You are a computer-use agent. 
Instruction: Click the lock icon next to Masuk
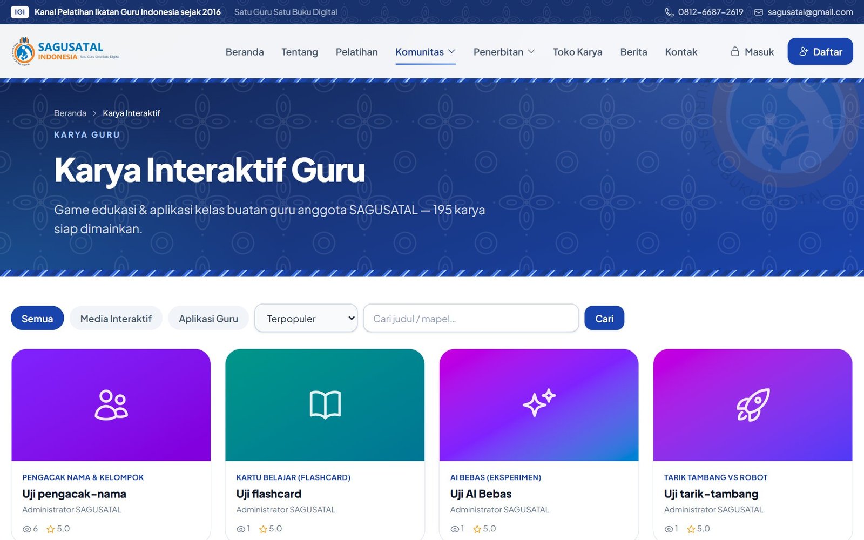click(x=735, y=51)
